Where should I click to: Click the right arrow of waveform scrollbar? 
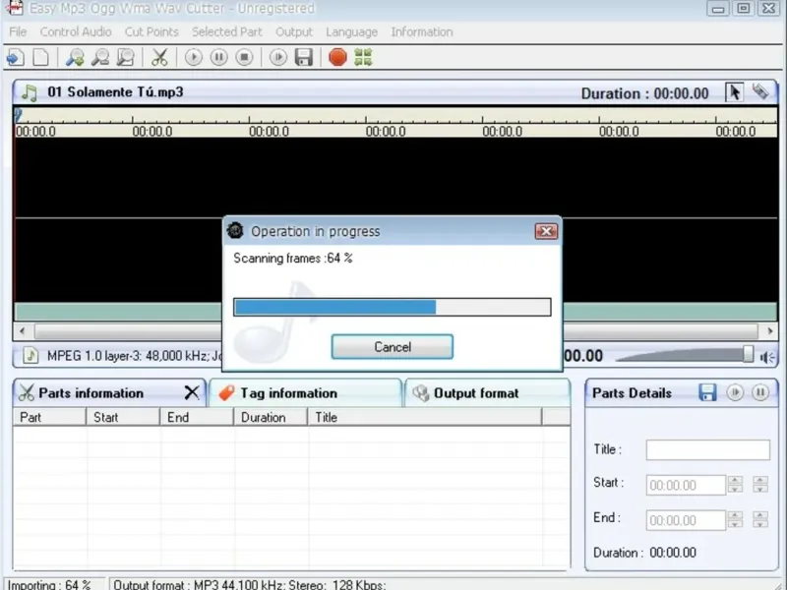(770, 331)
